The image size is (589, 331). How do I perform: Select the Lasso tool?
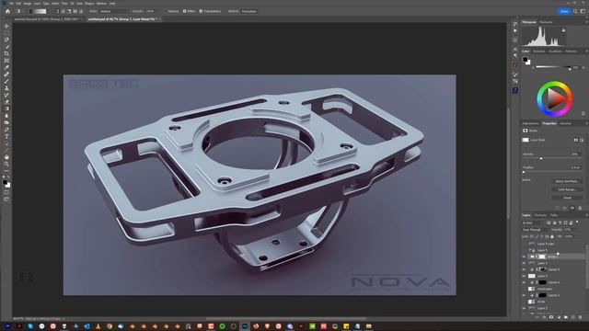(6, 40)
